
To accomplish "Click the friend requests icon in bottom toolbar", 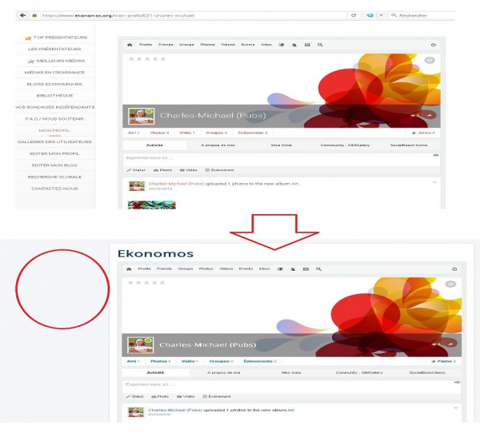I will pos(293,269).
